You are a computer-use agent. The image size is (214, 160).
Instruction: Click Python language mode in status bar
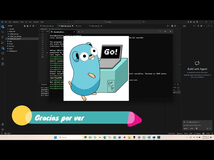point(198,133)
